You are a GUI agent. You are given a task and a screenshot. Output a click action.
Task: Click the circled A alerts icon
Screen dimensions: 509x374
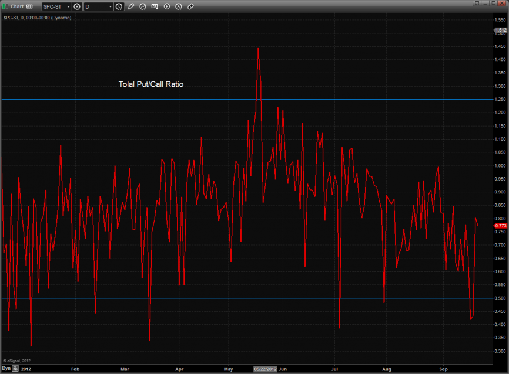tap(179, 6)
